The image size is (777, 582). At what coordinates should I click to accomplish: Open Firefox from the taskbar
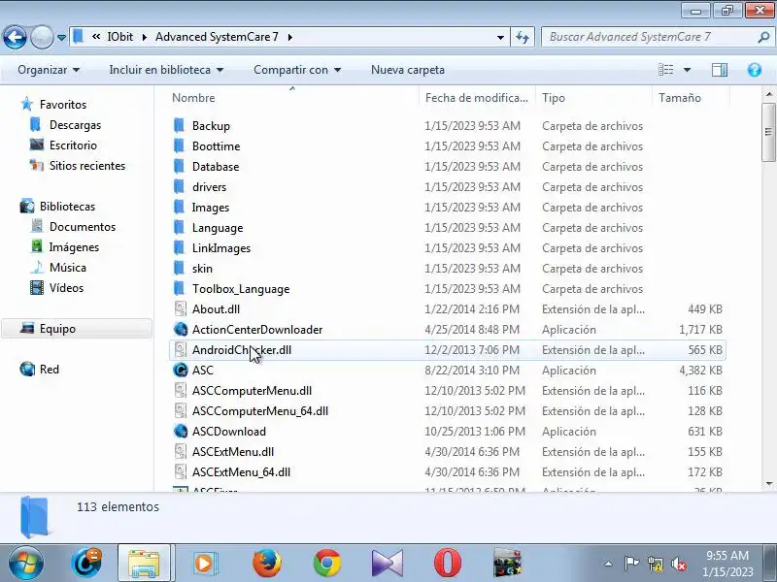266,563
